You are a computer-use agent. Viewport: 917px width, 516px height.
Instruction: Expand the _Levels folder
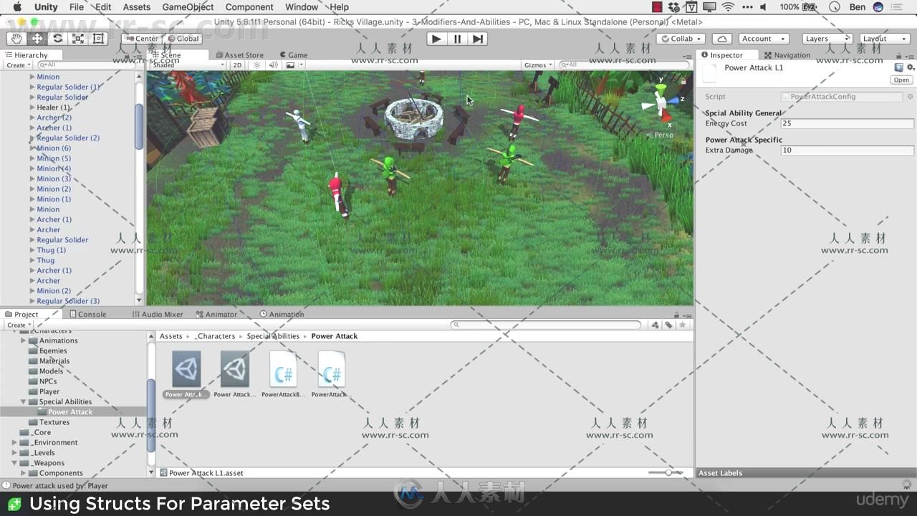pos(14,453)
